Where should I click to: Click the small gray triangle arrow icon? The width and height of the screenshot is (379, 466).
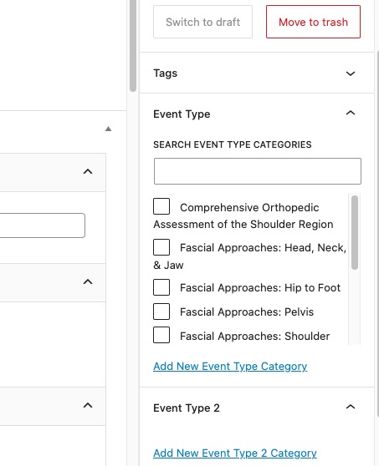click(109, 129)
